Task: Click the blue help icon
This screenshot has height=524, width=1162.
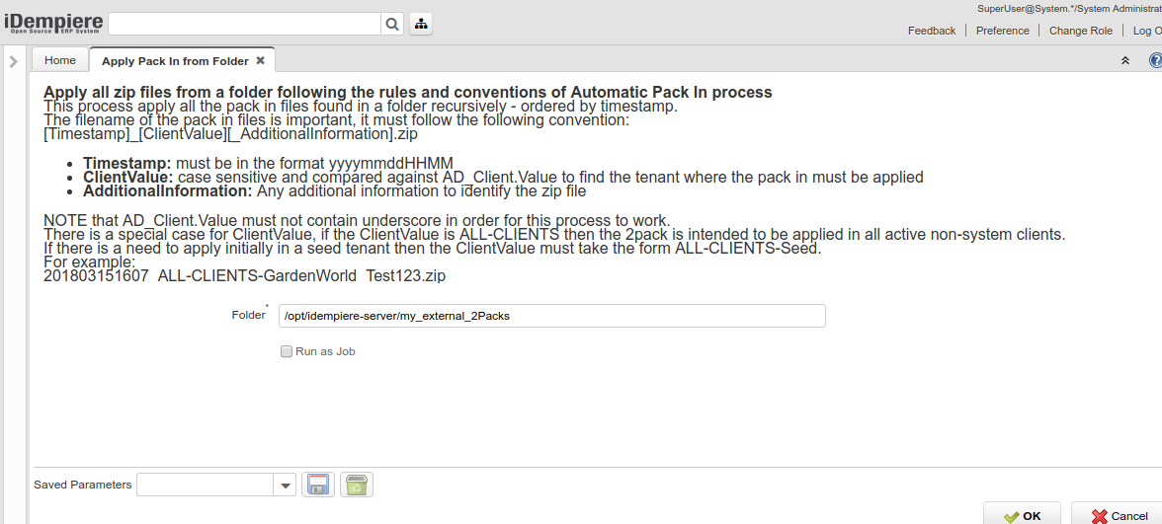Action: coord(1155,60)
